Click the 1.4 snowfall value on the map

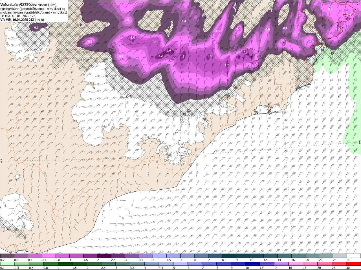(154, 41)
